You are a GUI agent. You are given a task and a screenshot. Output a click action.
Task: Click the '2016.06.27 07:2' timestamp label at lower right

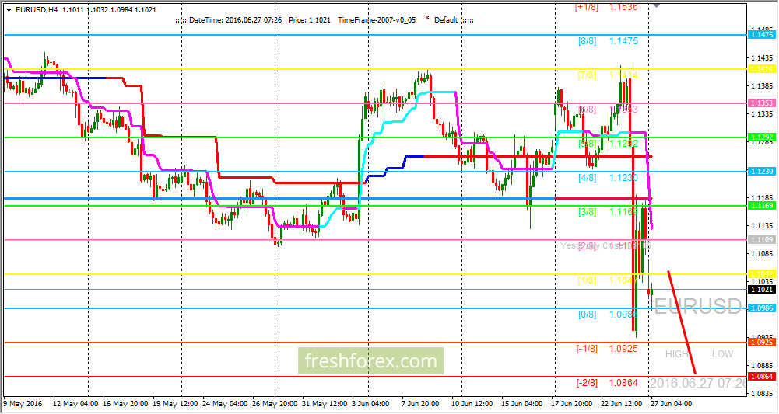coord(698,383)
